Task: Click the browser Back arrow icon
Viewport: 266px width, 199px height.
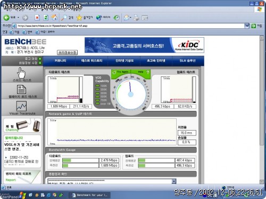Action: click(7, 18)
